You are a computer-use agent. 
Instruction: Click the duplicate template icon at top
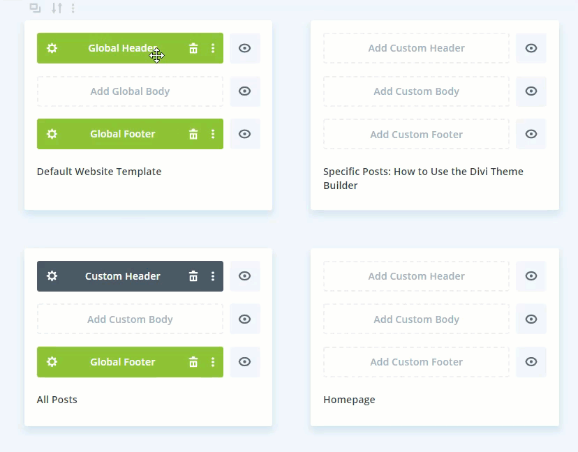tap(35, 8)
